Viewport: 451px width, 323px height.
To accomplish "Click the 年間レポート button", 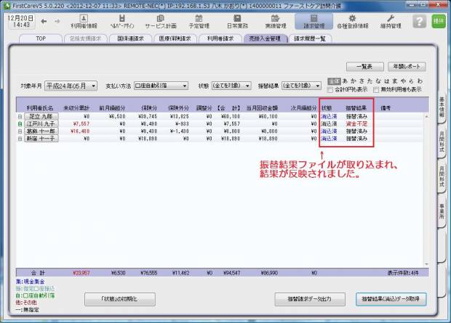I will click(x=406, y=66).
